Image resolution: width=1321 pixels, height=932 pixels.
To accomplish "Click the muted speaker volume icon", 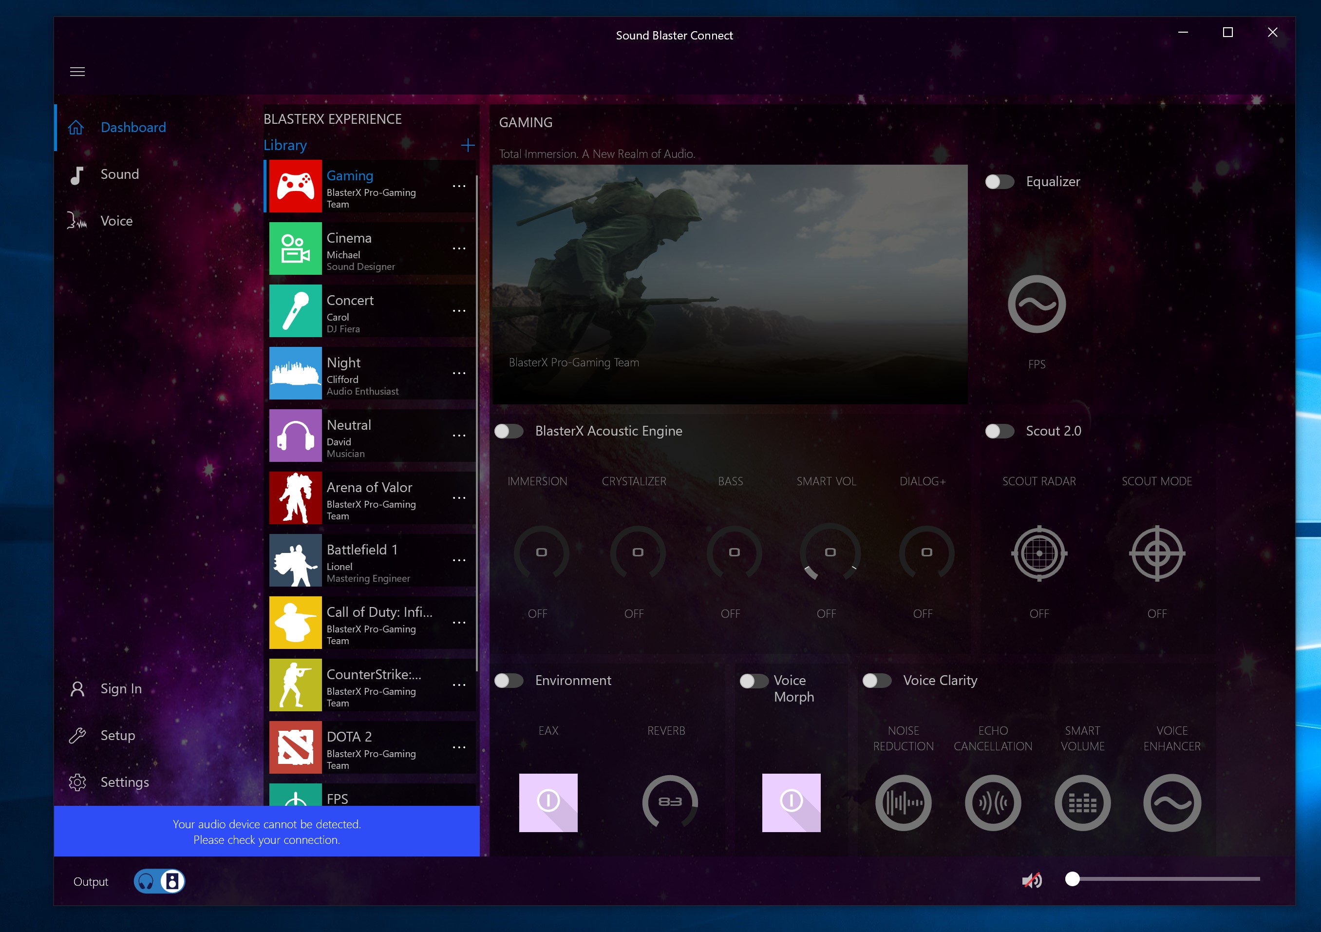I will click(x=1032, y=880).
